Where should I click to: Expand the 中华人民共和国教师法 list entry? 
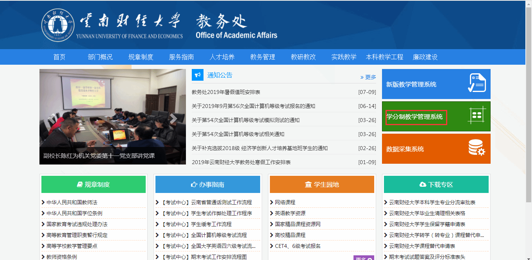(71, 202)
